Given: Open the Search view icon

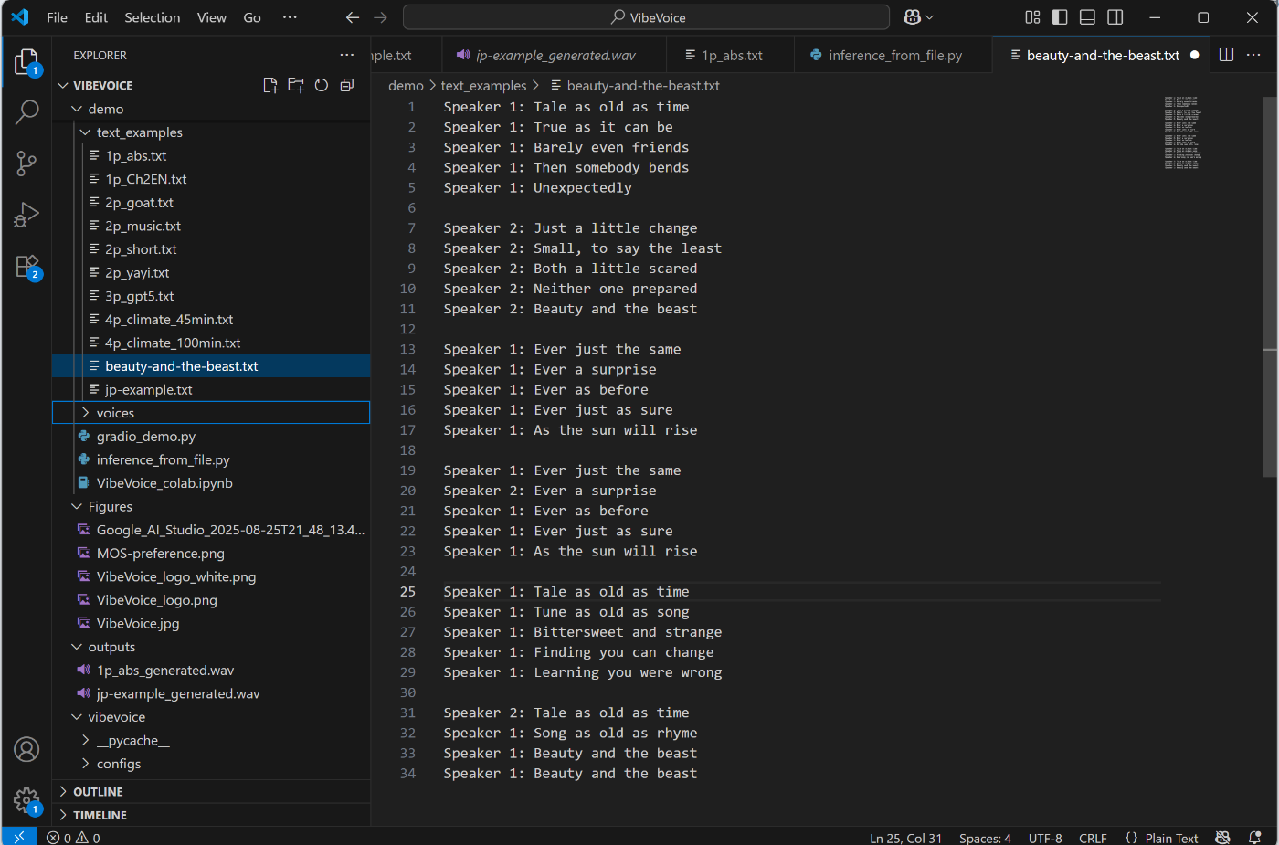Looking at the screenshot, I should (26, 112).
